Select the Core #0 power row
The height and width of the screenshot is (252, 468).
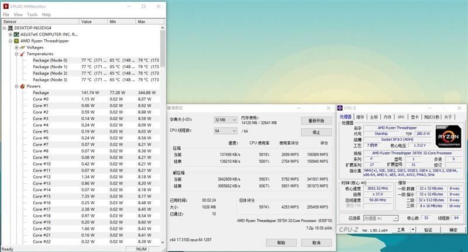point(95,99)
